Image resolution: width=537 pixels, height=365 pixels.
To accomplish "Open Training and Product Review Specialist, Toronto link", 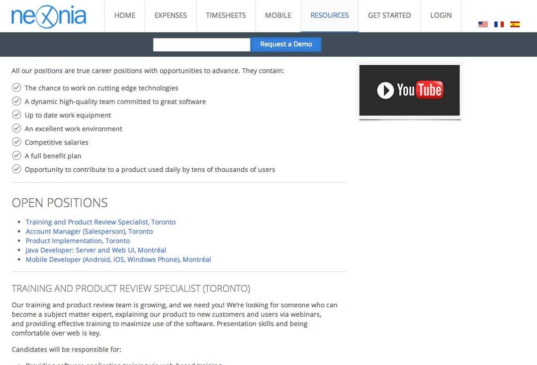I will point(100,222).
